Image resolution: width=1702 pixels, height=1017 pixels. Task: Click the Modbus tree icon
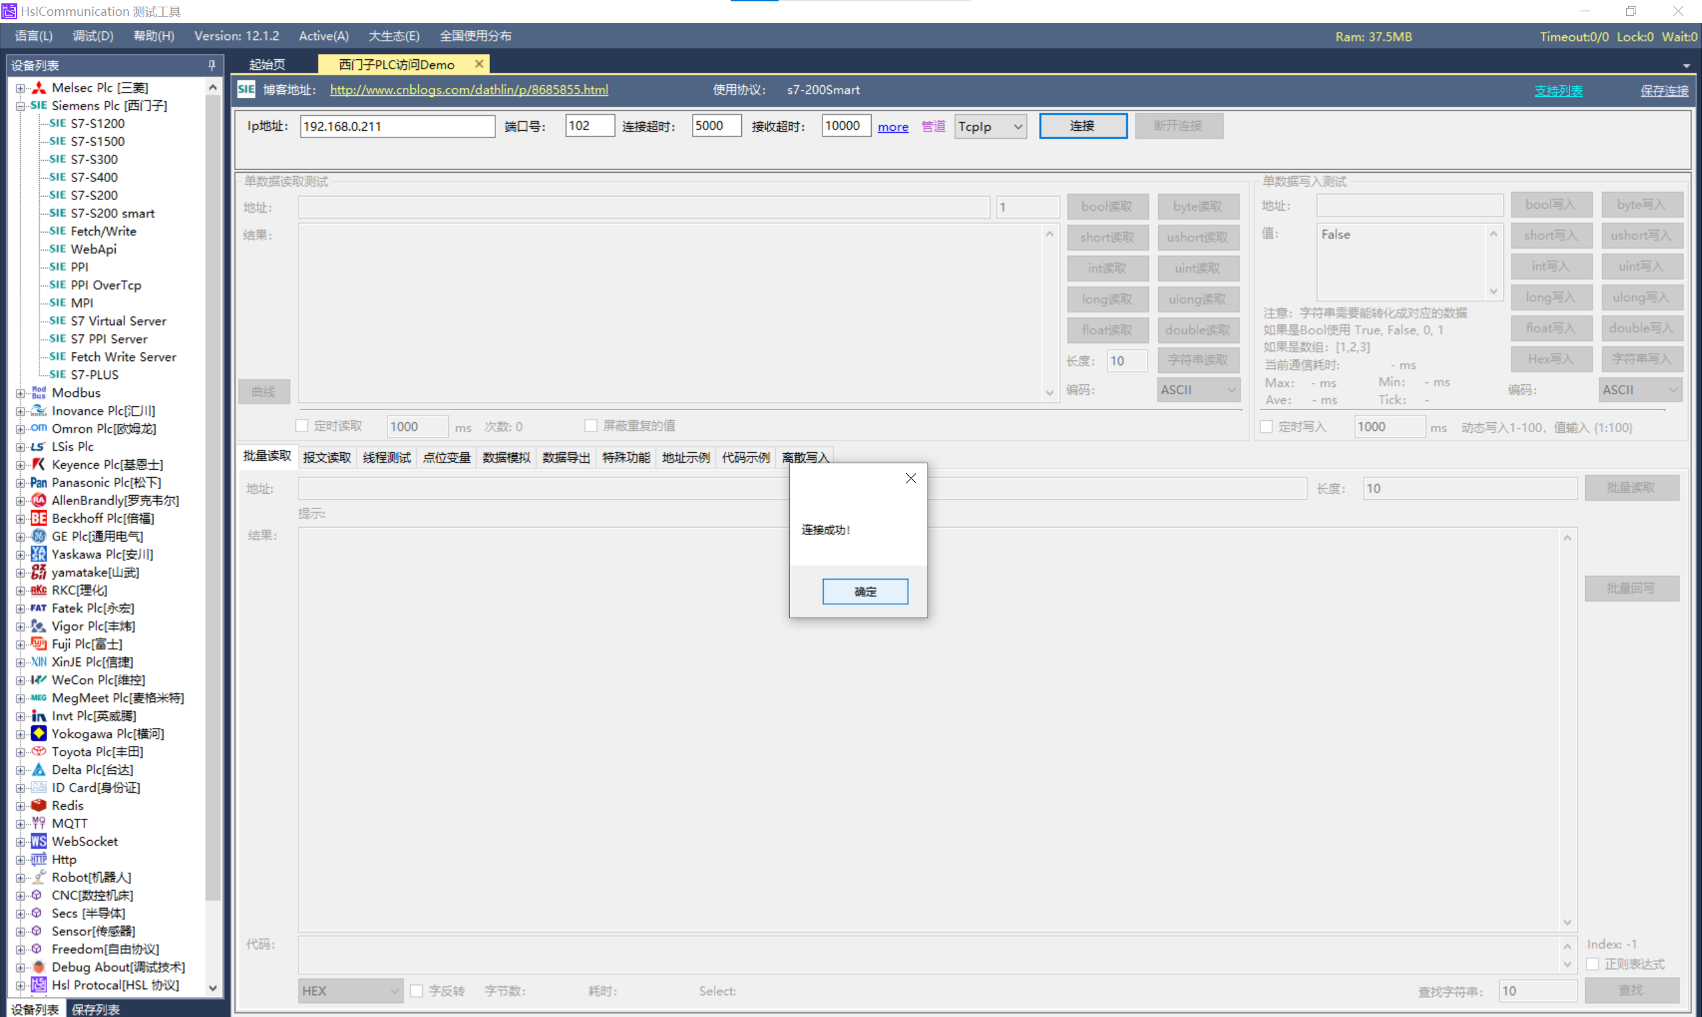pyautogui.click(x=39, y=393)
